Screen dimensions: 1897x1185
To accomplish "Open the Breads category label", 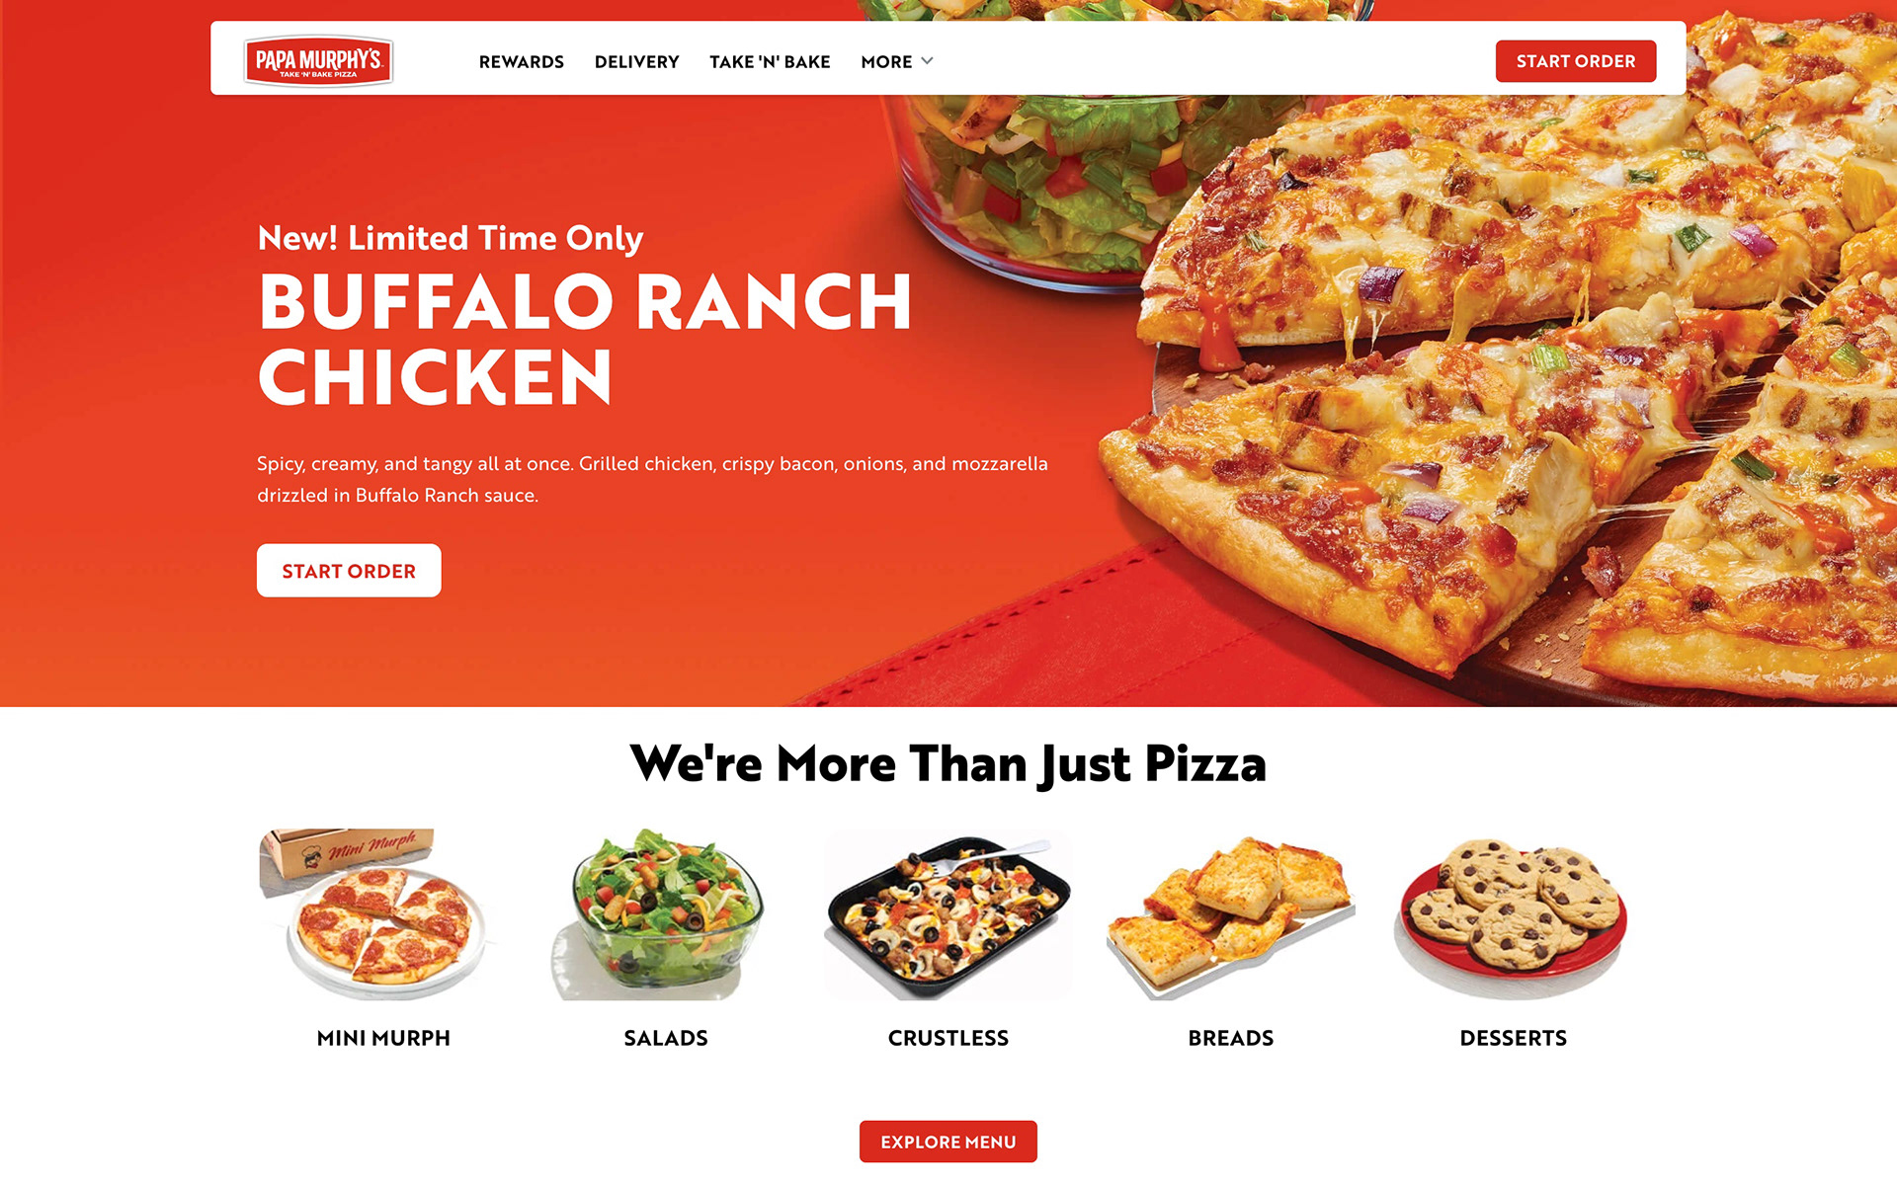I will [x=1231, y=1038].
